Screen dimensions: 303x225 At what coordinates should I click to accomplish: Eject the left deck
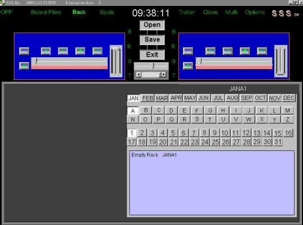(x=24, y=66)
